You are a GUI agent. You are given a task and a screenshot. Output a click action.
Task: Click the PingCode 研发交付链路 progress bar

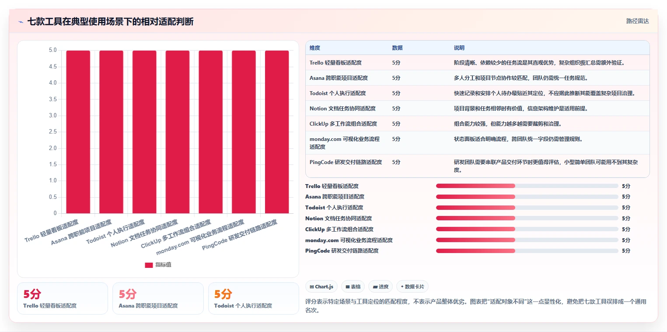pyautogui.click(x=527, y=251)
